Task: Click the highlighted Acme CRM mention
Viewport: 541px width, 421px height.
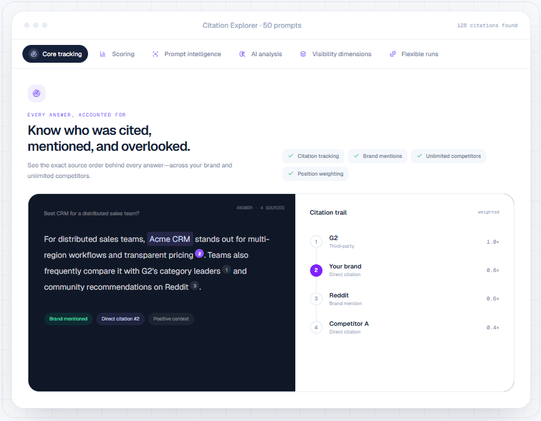Action: 170,239
